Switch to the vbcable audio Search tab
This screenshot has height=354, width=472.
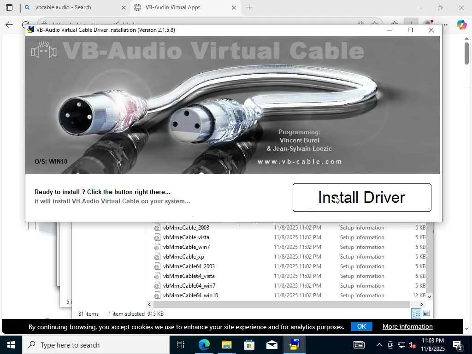pos(75,7)
